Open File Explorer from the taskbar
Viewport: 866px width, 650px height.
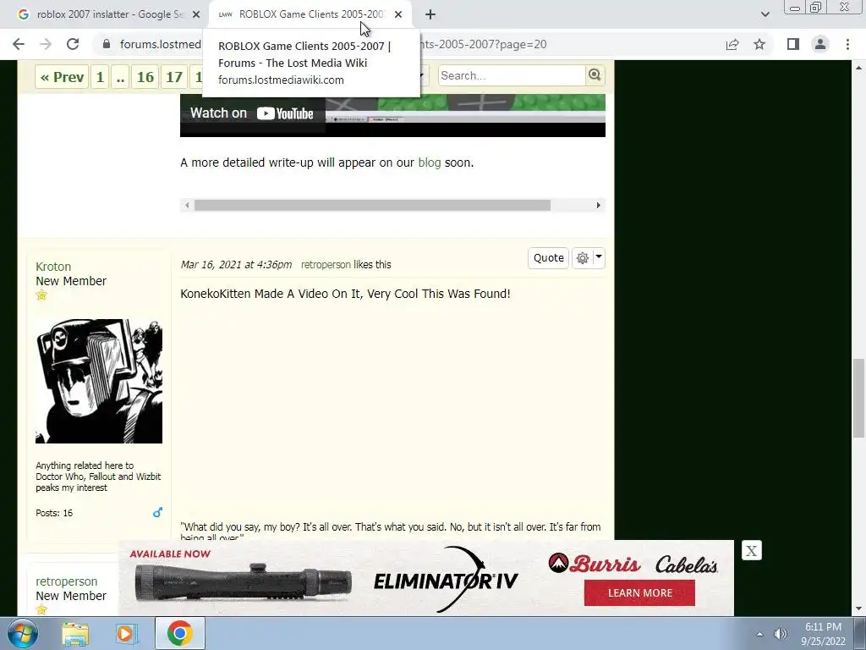75,633
